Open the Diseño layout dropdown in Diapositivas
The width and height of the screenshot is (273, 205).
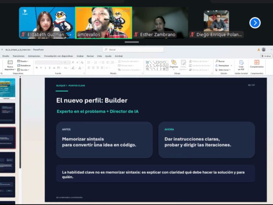[x=23, y=61]
